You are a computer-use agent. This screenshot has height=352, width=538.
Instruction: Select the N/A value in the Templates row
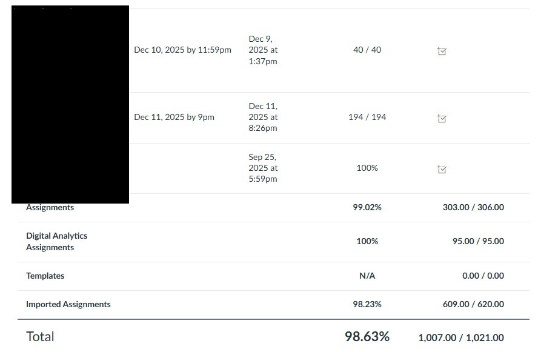click(367, 276)
